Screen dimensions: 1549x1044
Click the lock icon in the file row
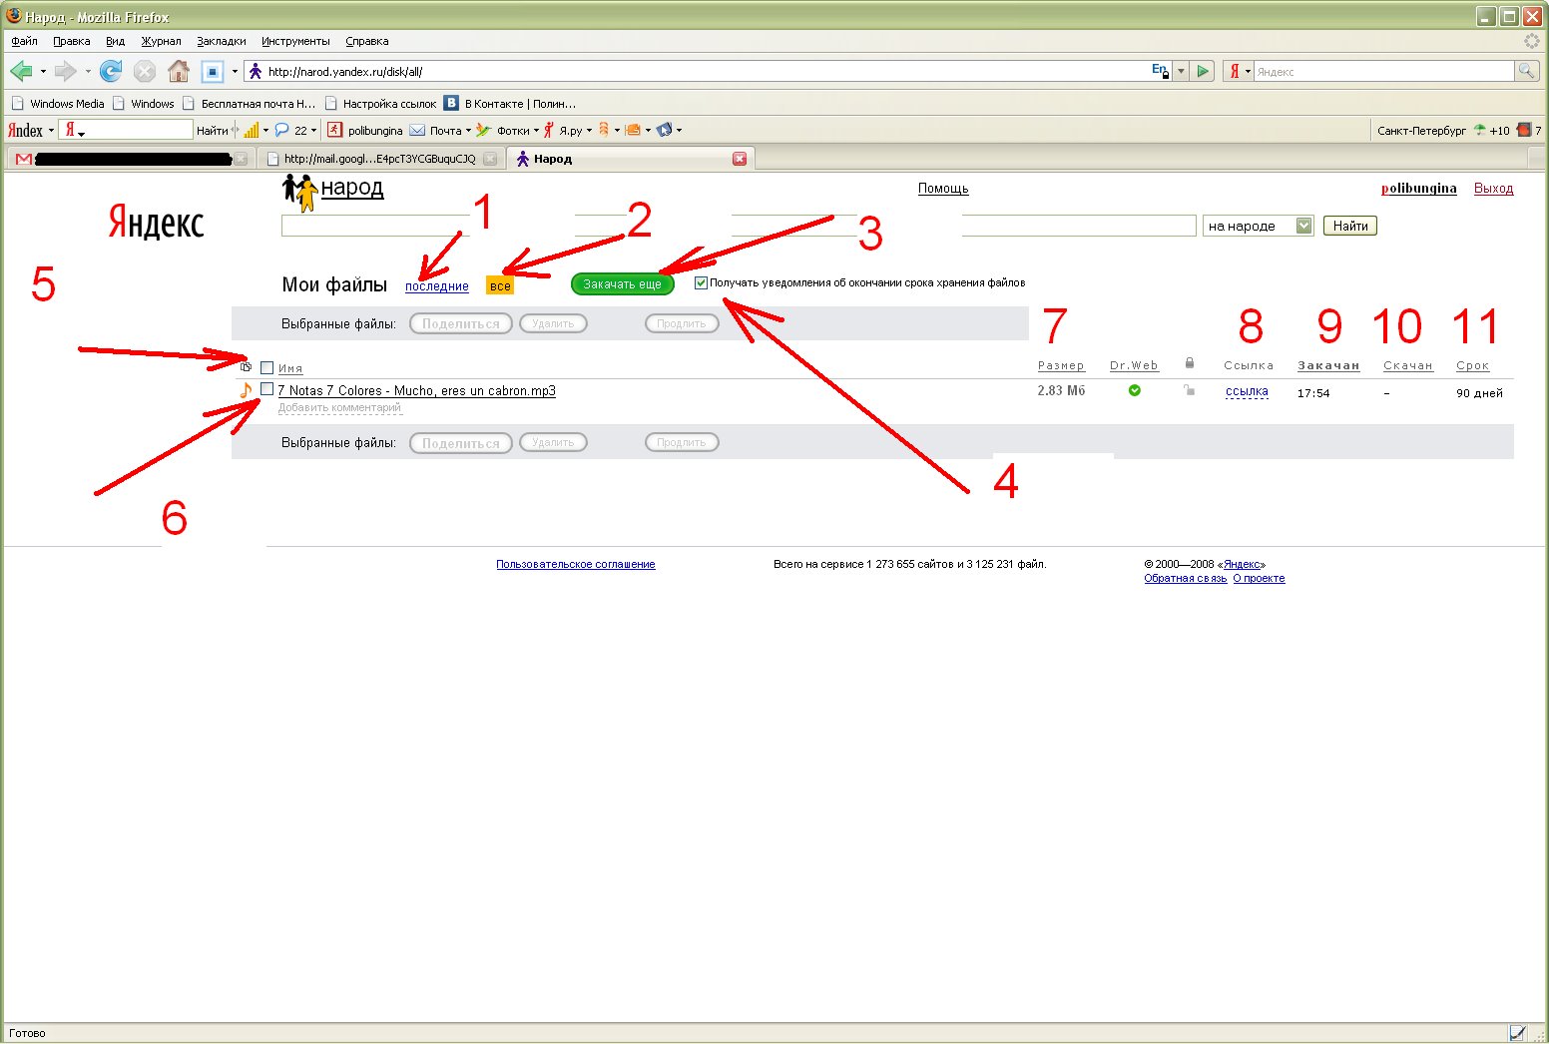(1189, 390)
